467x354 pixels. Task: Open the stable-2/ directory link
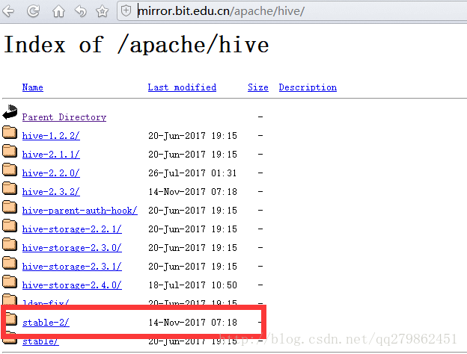coord(46,323)
